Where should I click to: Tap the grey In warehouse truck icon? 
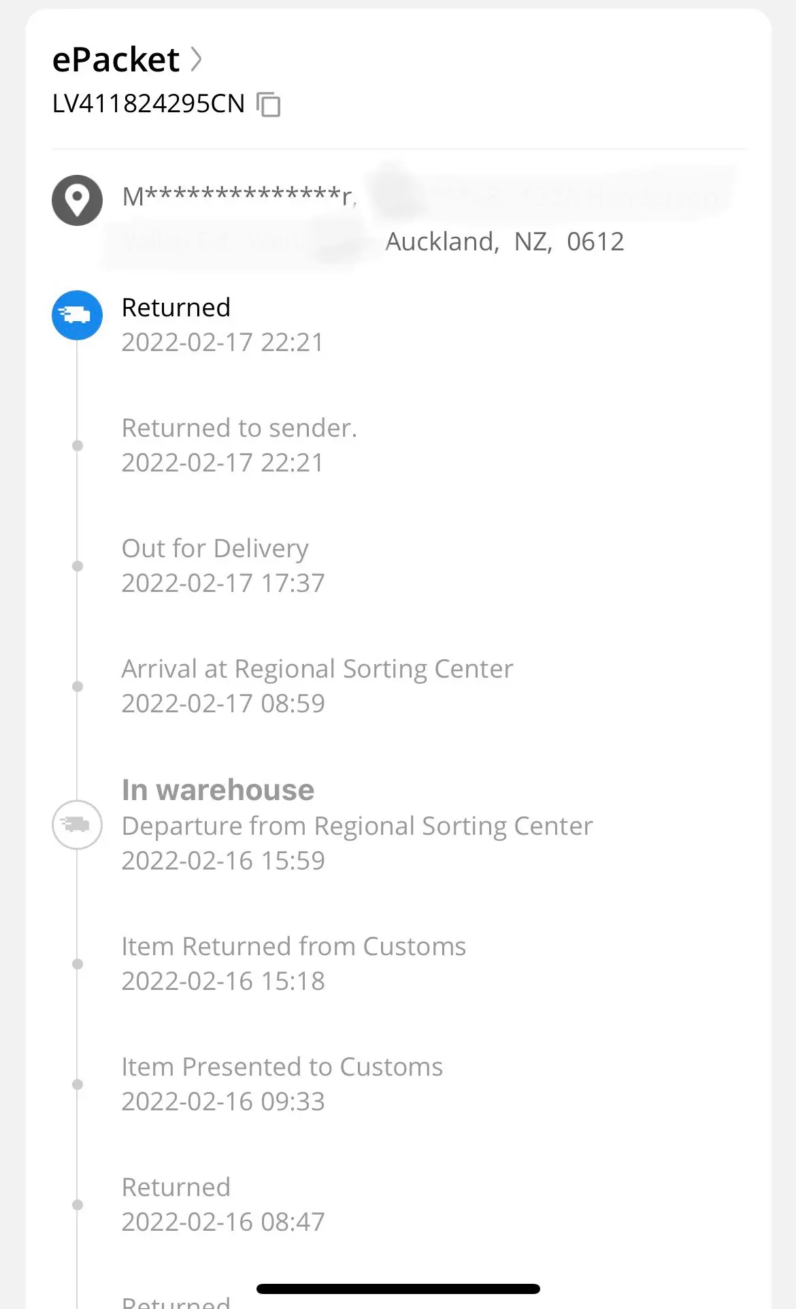tap(78, 825)
